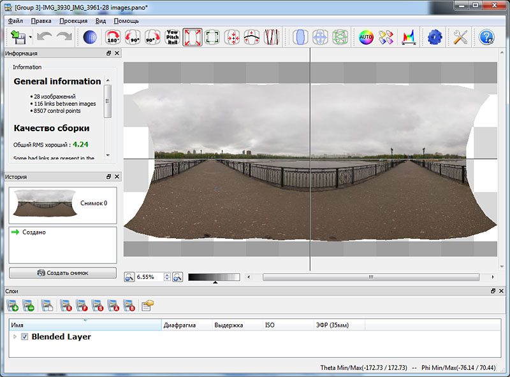Click the color anchors tags icon
Screen dimensions: 510x377
386,37
